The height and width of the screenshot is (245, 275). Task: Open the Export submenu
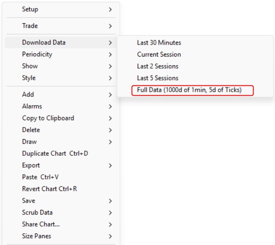coord(31,165)
